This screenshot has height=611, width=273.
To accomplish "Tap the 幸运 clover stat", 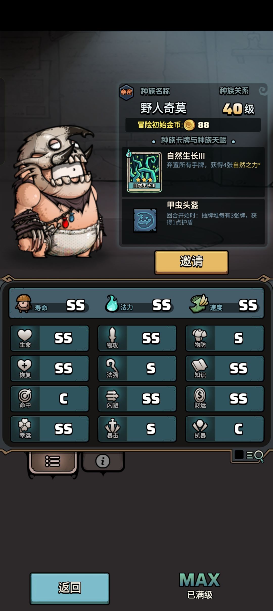I will [x=50, y=429].
